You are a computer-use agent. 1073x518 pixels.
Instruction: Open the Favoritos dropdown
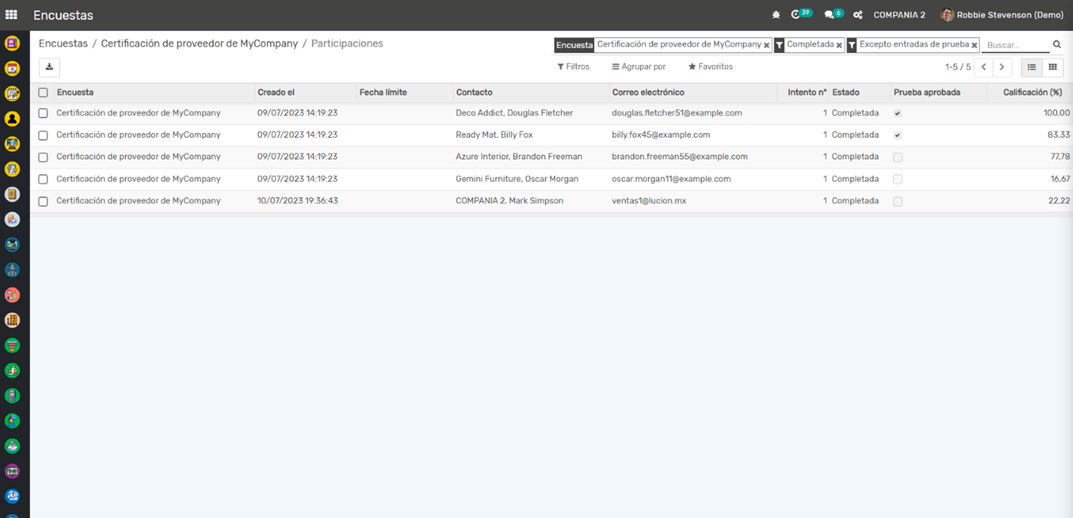(710, 66)
